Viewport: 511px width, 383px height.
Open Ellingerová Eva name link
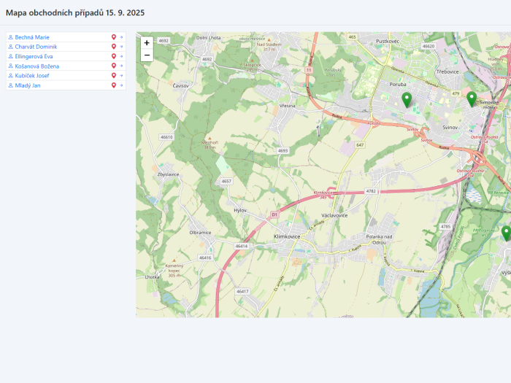(x=35, y=56)
